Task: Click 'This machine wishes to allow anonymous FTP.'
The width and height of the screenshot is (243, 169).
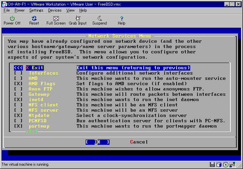Action: [140, 89]
